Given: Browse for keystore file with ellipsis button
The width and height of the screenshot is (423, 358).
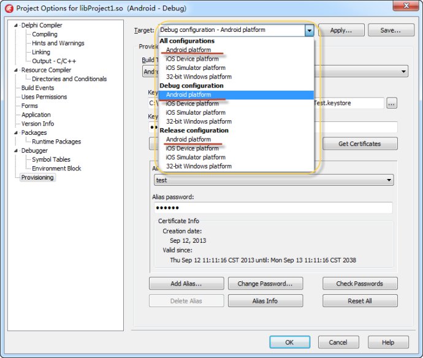Looking at the screenshot, I should click(x=392, y=104).
